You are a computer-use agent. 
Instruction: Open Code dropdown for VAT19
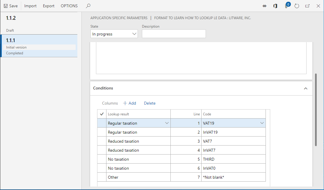coord(262,123)
